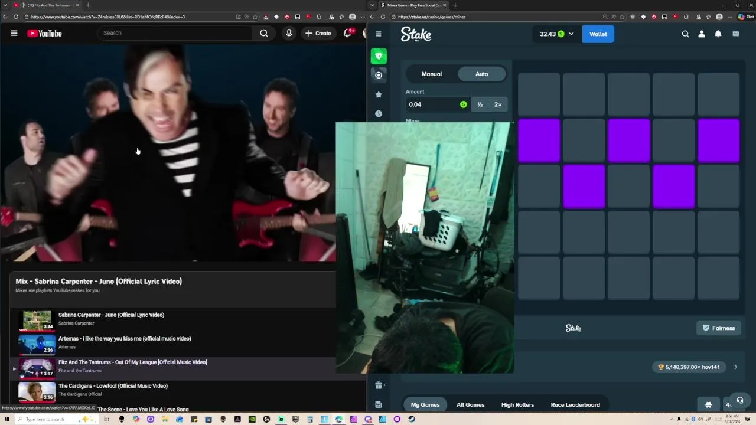Image resolution: width=756 pixels, height=425 pixels.
Task: Halve the bet amount with ½ button
Action: tap(480, 104)
